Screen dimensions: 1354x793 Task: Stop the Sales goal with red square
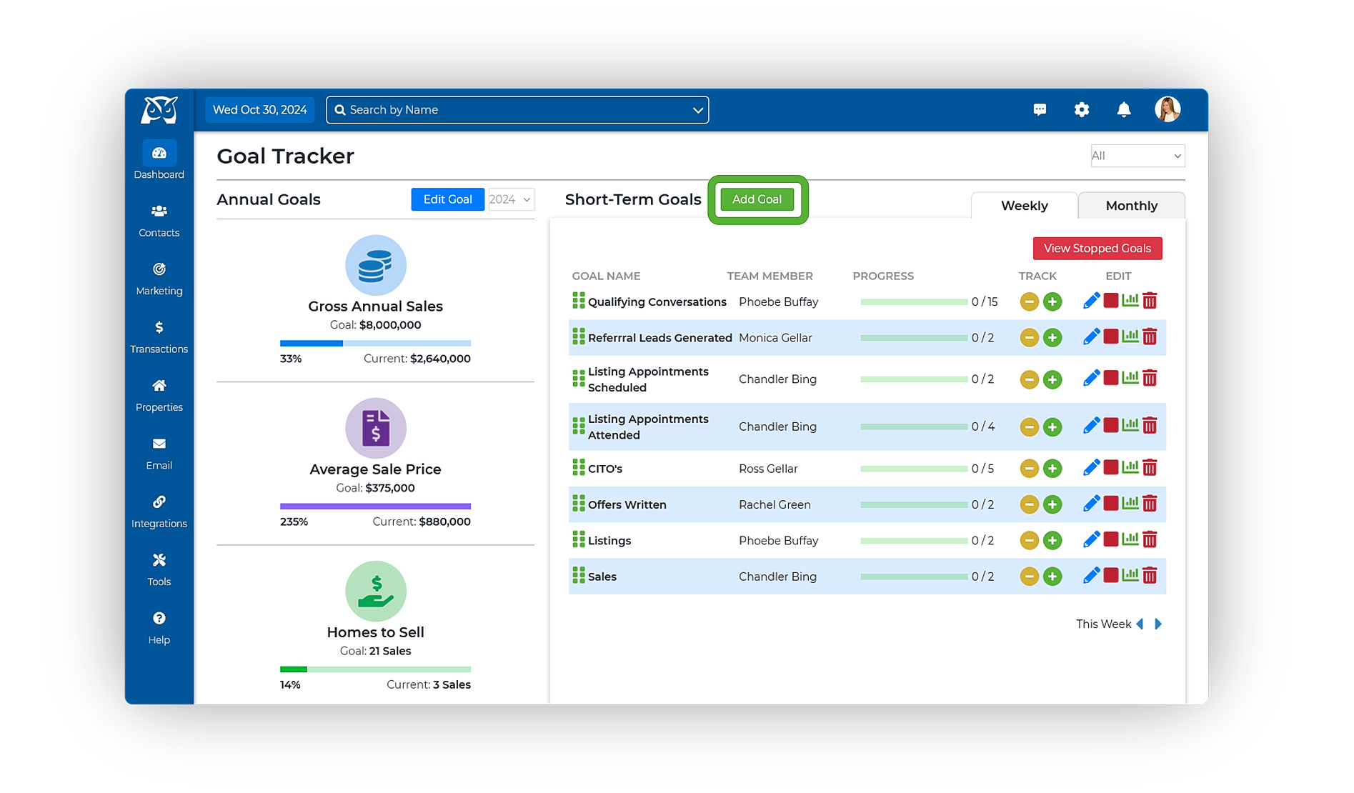1110,575
